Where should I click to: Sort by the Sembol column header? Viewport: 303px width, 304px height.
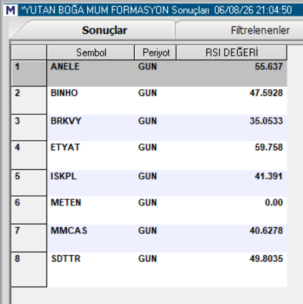pyautogui.click(x=91, y=52)
